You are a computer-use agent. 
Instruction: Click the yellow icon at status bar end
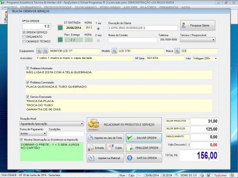232,175
